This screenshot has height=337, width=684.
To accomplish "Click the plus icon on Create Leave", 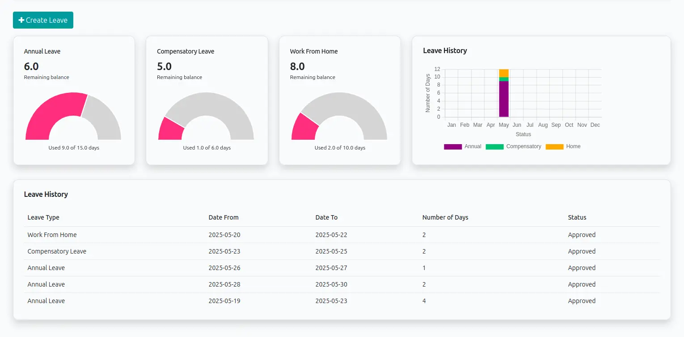I will pyautogui.click(x=21, y=20).
